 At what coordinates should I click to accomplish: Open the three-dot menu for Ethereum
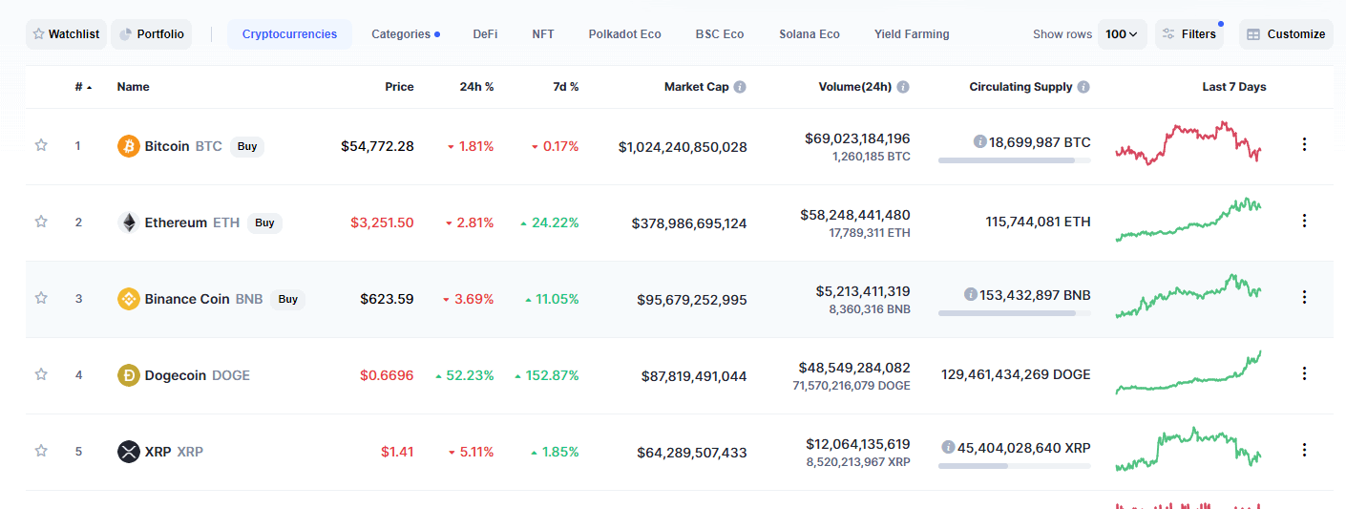coord(1304,221)
